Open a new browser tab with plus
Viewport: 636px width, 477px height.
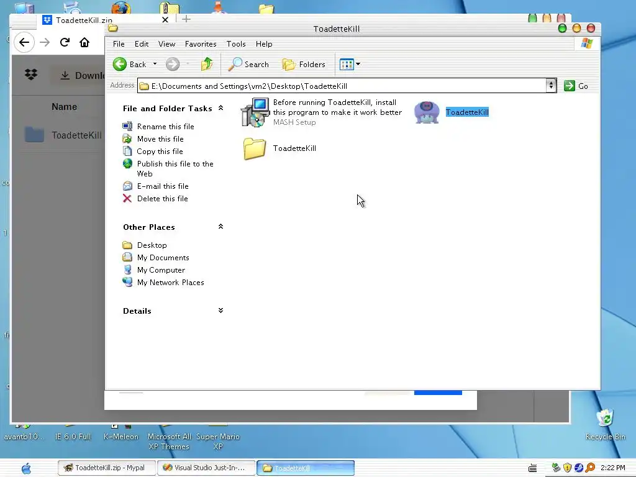coord(186,19)
